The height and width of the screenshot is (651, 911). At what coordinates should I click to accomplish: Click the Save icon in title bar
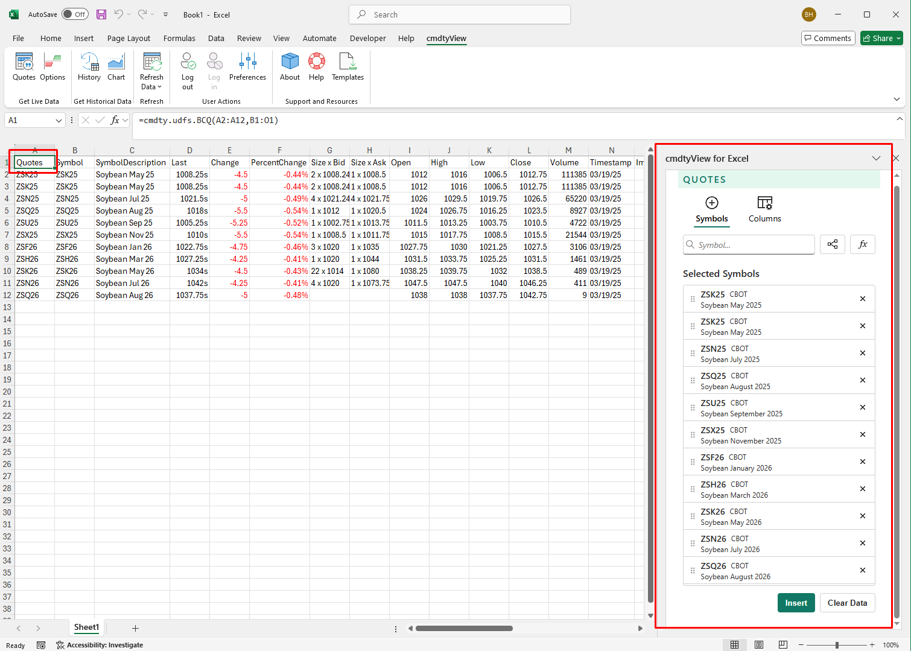coord(101,14)
